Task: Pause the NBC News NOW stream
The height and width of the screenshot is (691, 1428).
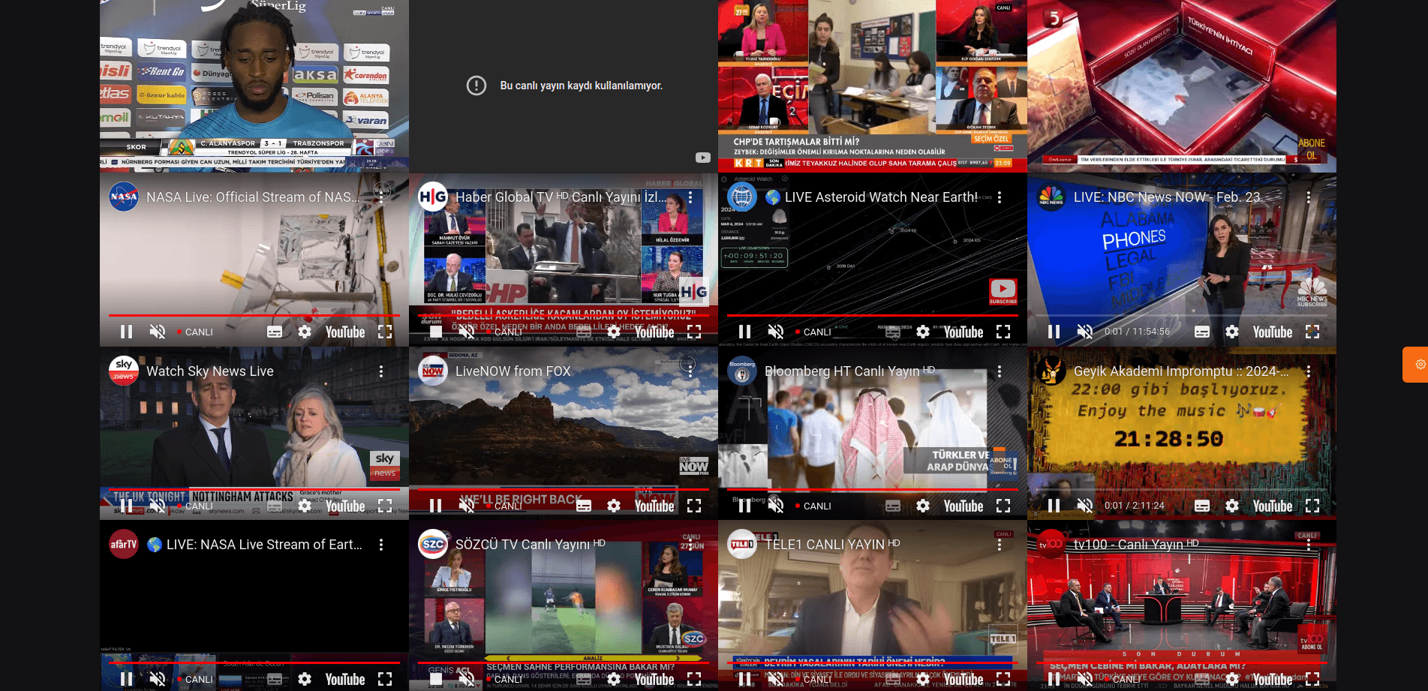Action: tap(1054, 332)
